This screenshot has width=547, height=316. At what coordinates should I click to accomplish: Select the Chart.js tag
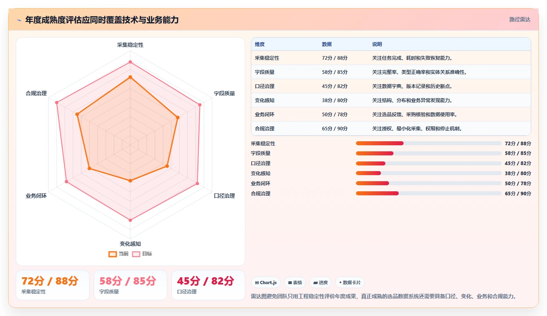[266, 283]
